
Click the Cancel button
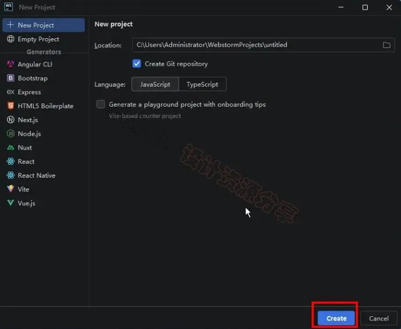[379, 318]
